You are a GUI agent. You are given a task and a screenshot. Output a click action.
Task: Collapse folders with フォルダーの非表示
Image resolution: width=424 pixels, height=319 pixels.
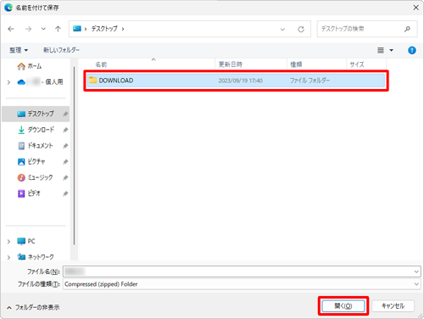click(x=33, y=307)
